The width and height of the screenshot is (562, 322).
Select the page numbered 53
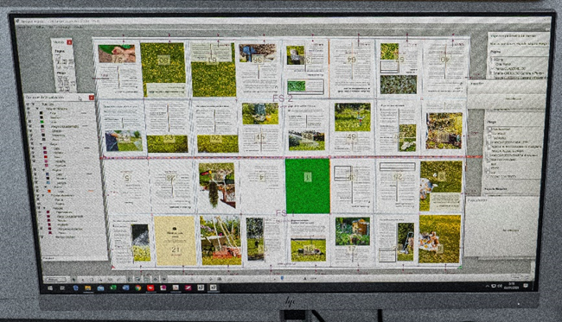[x=168, y=127]
